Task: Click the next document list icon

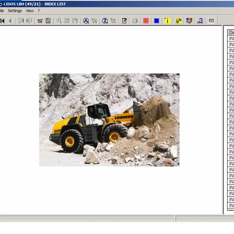Action: coord(29,21)
